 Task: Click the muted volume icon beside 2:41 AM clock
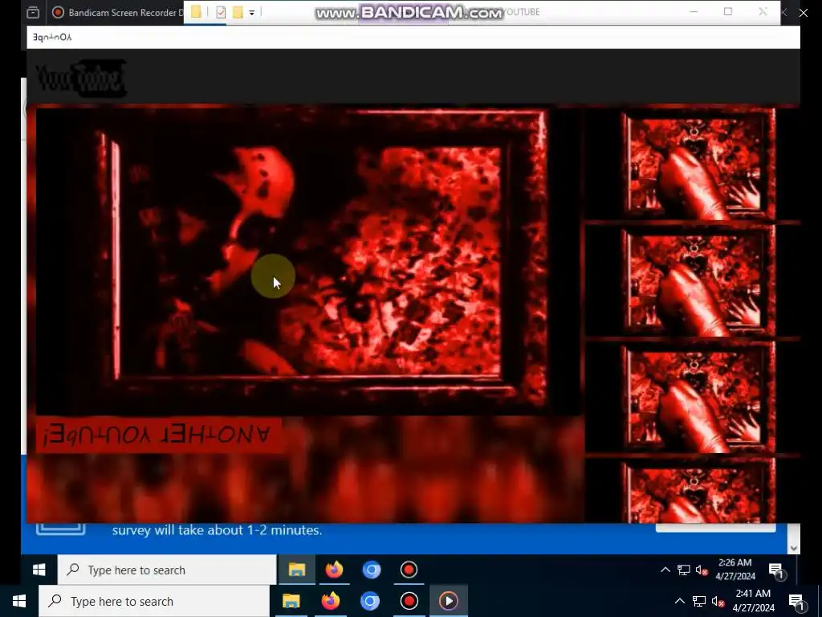coord(718,601)
